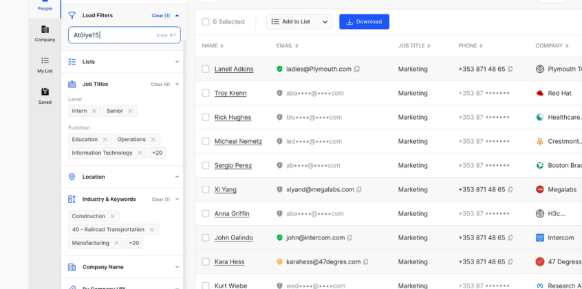Screen dimensions: 582x289
Task: Open the My List sidebar icon
Action: click(x=45, y=65)
